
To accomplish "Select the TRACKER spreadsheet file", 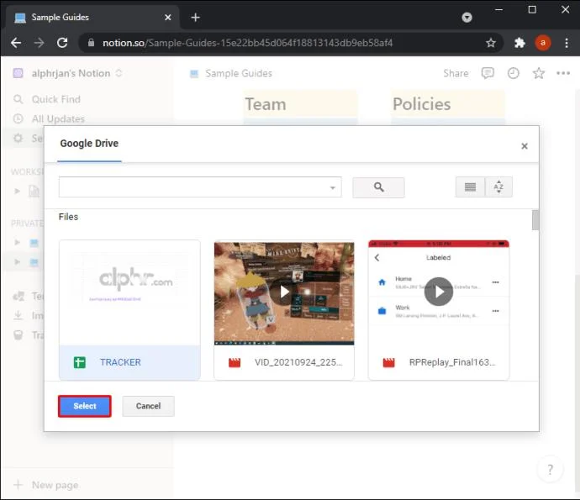I will (x=129, y=310).
